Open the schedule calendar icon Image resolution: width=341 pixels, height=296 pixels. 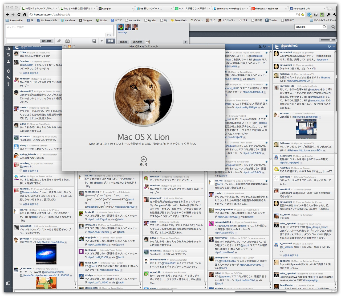click(x=67, y=41)
